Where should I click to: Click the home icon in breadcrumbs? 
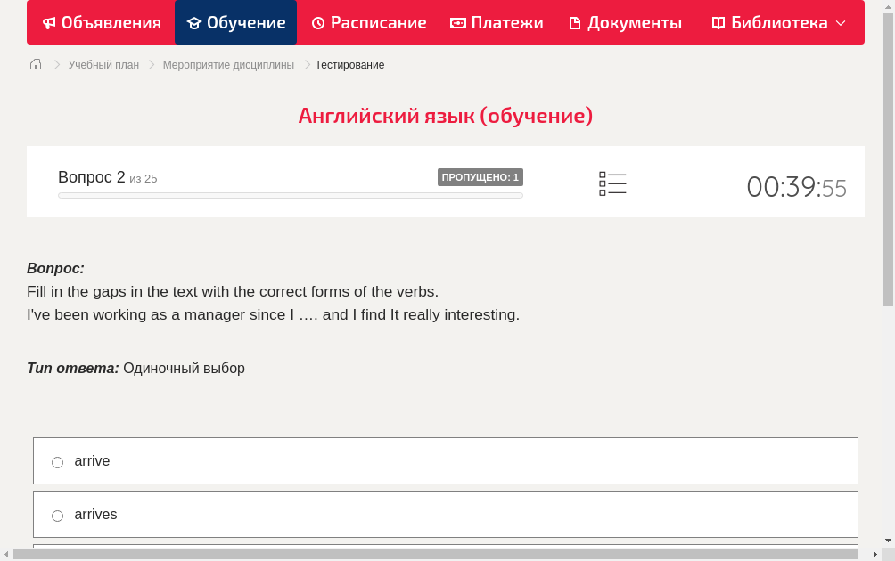click(x=36, y=64)
